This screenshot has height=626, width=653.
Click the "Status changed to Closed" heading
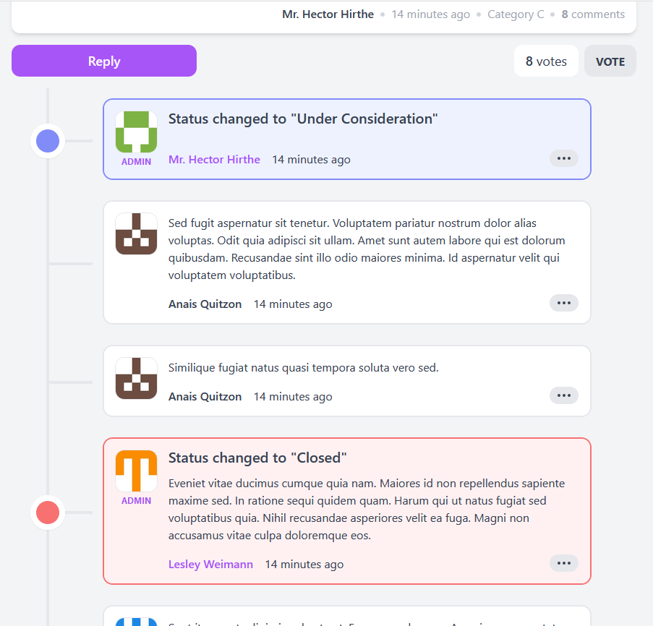click(x=257, y=458)
